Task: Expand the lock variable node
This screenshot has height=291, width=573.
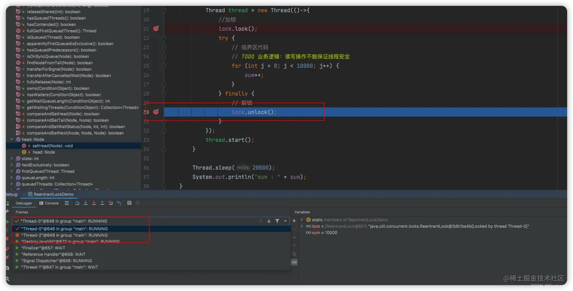Action: (x=302, y=226)
